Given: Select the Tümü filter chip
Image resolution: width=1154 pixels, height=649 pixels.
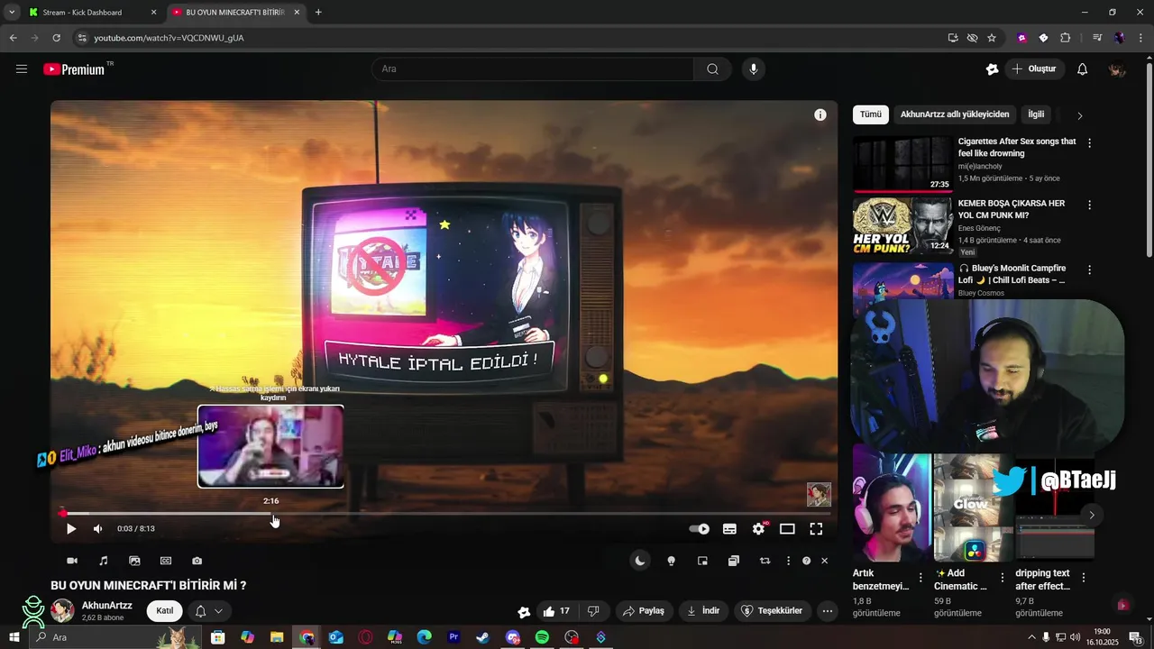Looking at the screenshot, I should pyautogui.click(x=870, y=114).
